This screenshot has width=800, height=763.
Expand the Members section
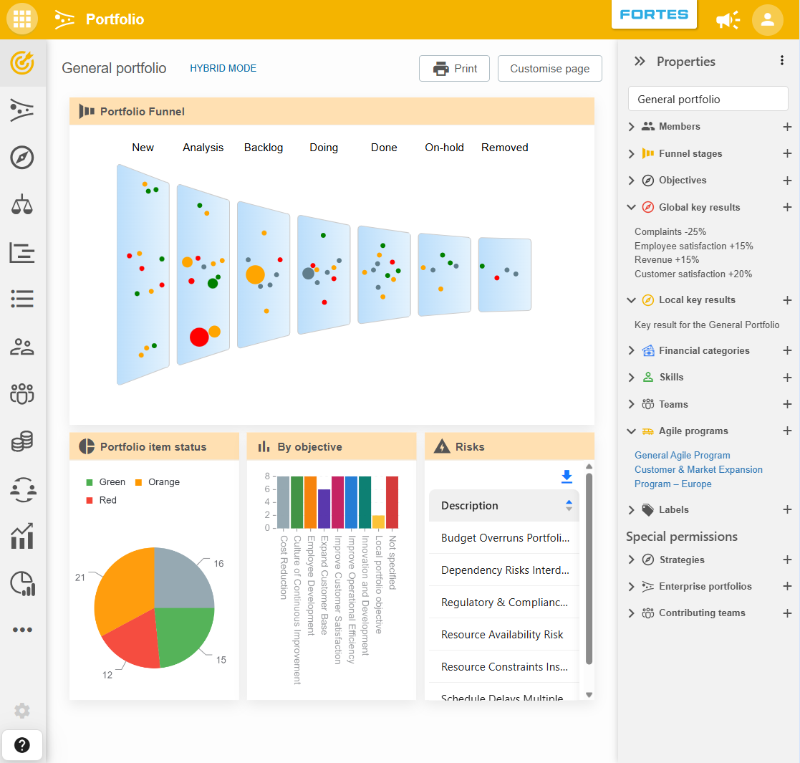pyautogui.click(x=631, y=127)
